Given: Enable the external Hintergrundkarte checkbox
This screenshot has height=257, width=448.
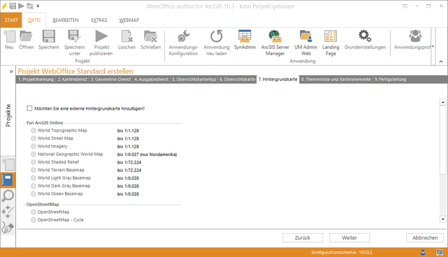Looking at the screenshot, I should click(x=30, y=108).
